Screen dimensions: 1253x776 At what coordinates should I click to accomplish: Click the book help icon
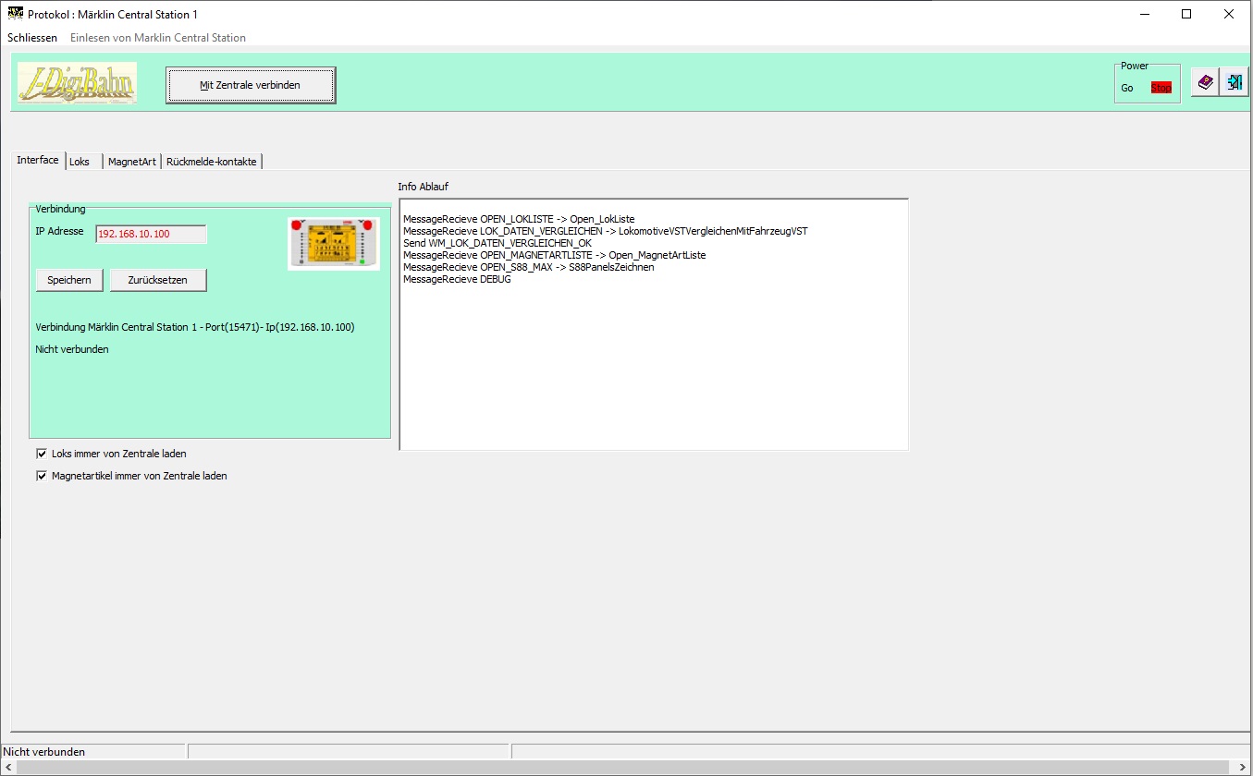pyautogui.click(x=1205, y=82)
